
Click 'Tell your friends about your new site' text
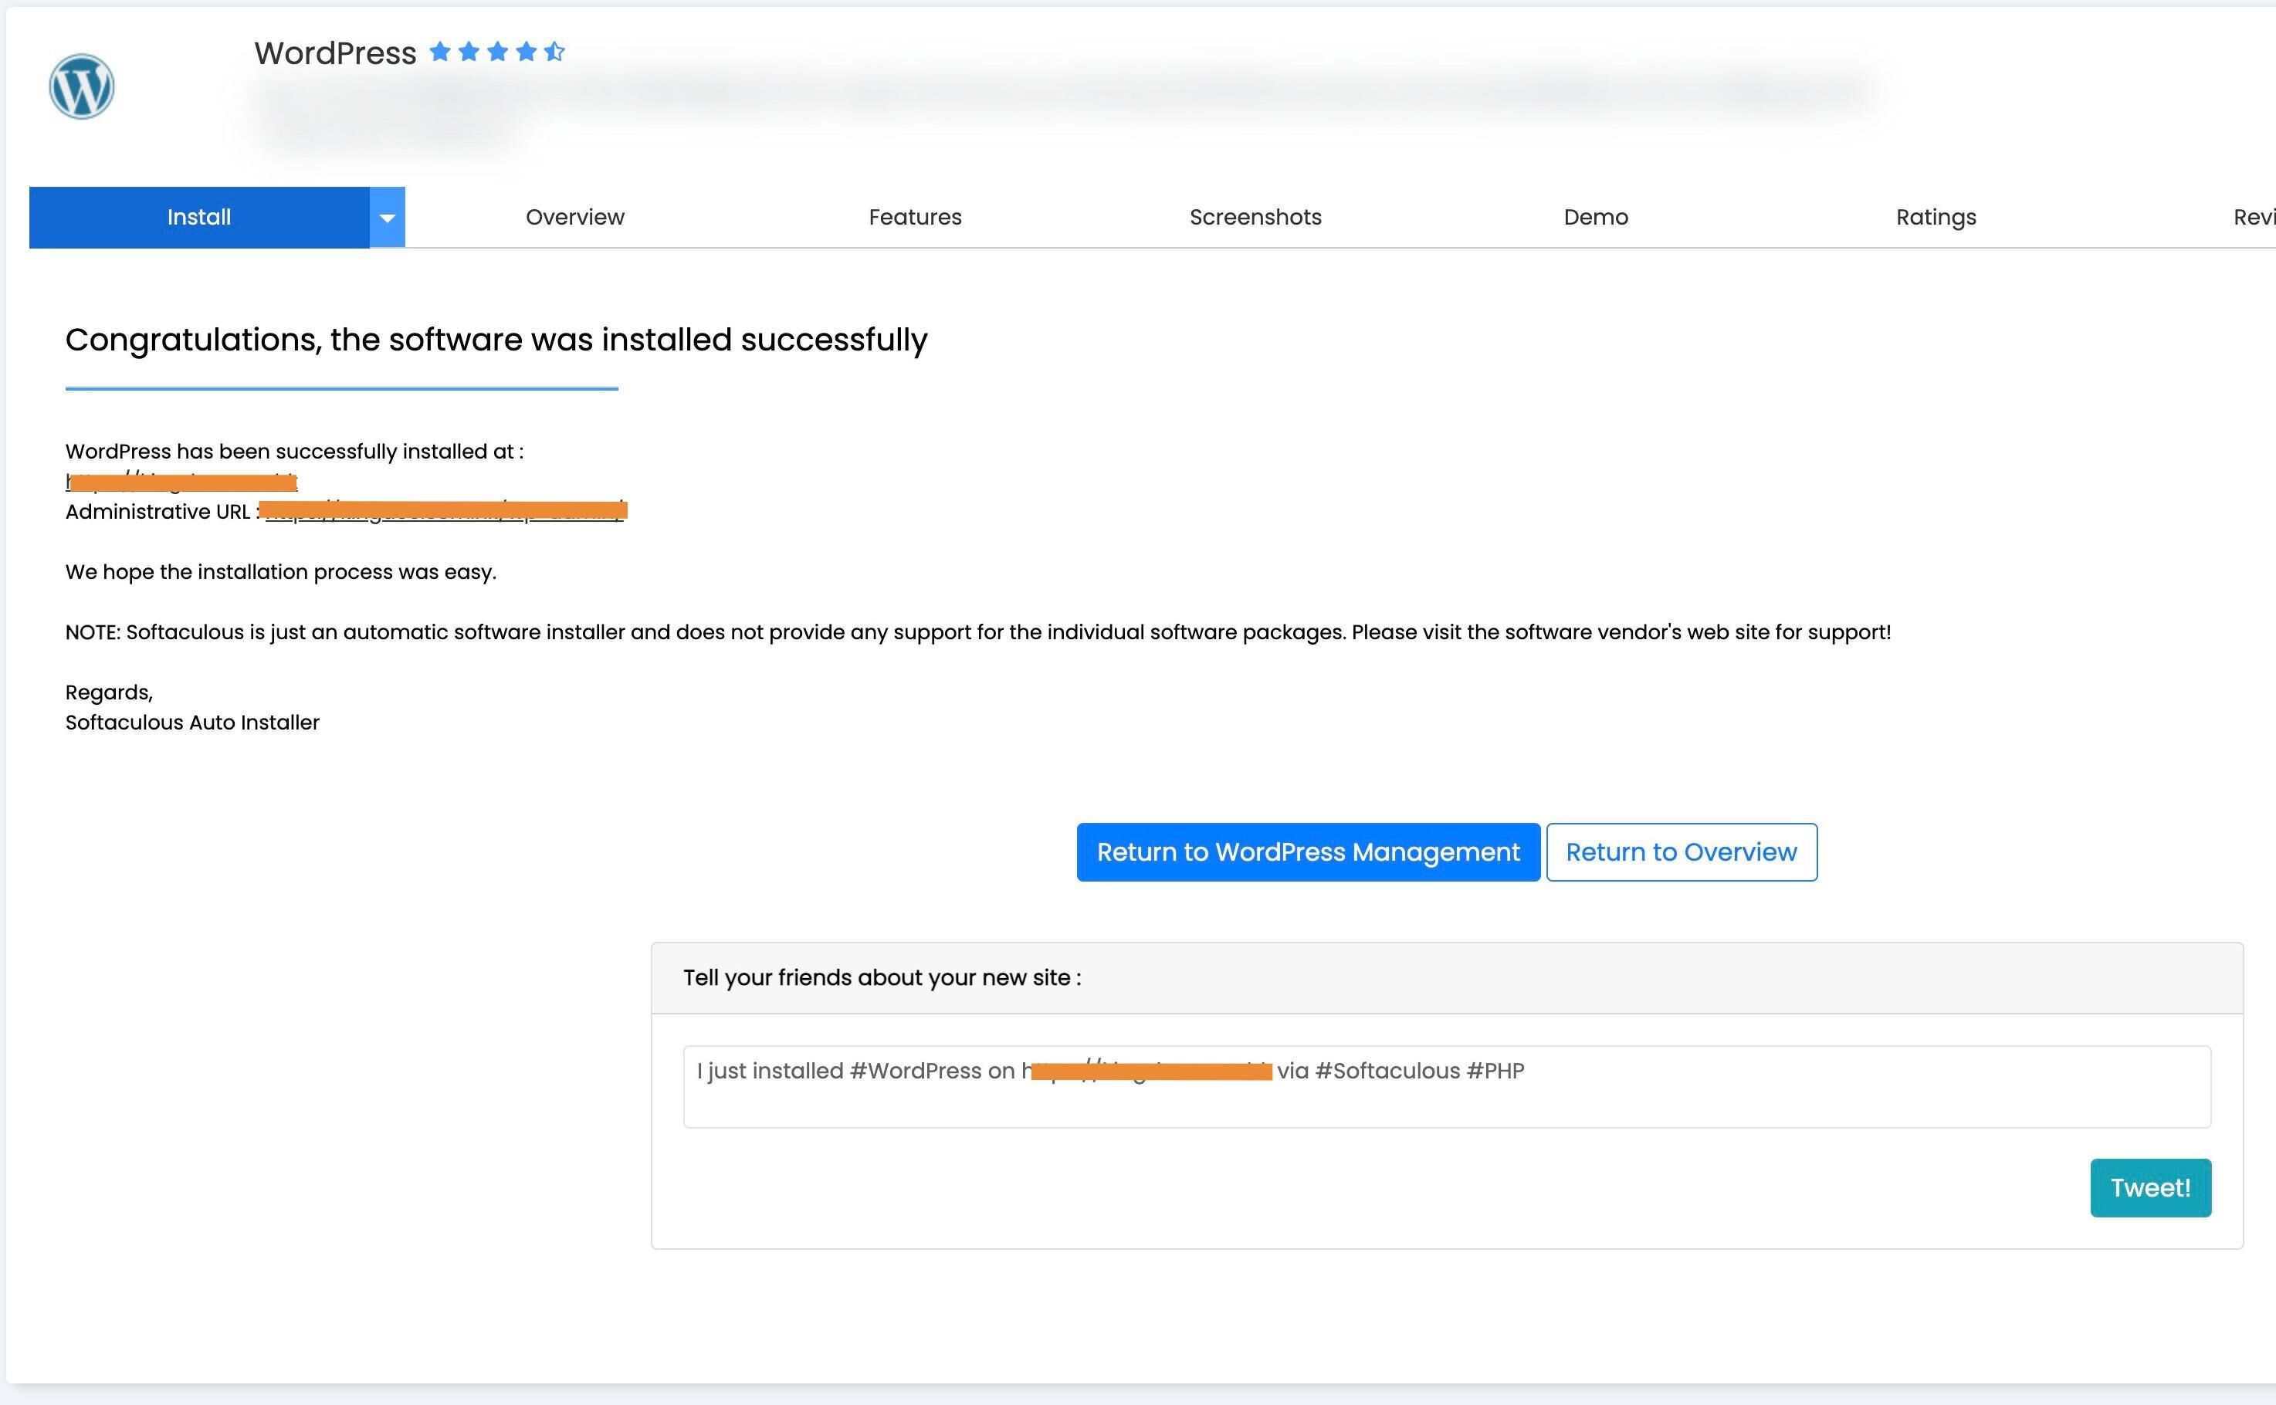point(882,977)
